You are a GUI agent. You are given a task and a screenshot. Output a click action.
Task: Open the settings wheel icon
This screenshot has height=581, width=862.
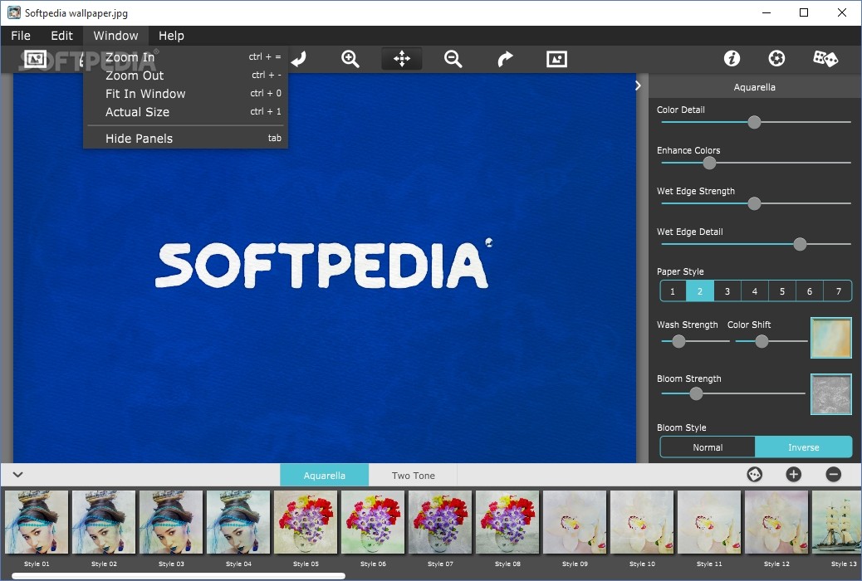776,58
